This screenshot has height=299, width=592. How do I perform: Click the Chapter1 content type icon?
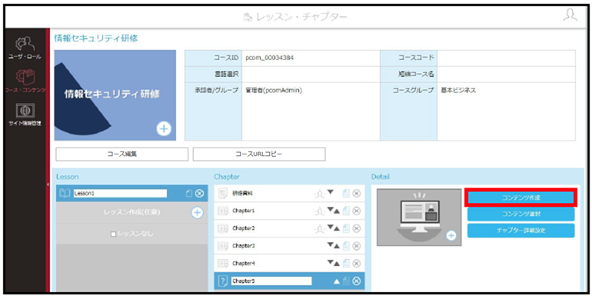(223, 211)
